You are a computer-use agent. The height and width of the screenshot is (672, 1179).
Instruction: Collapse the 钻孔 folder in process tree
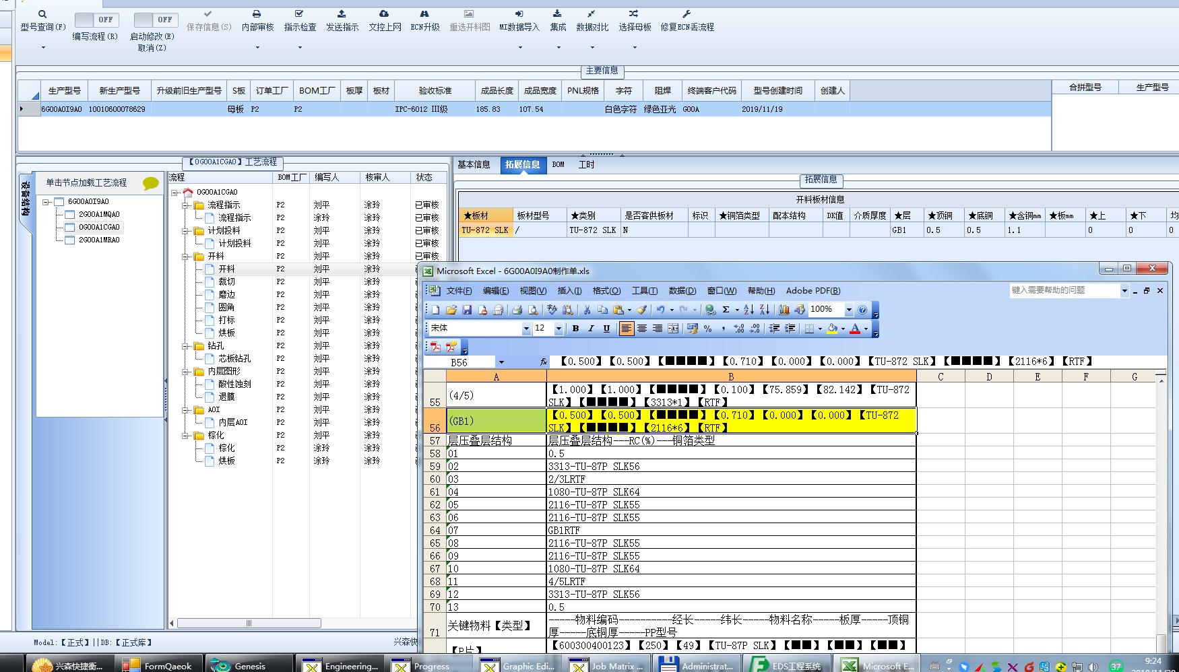[x=185, y=346]
